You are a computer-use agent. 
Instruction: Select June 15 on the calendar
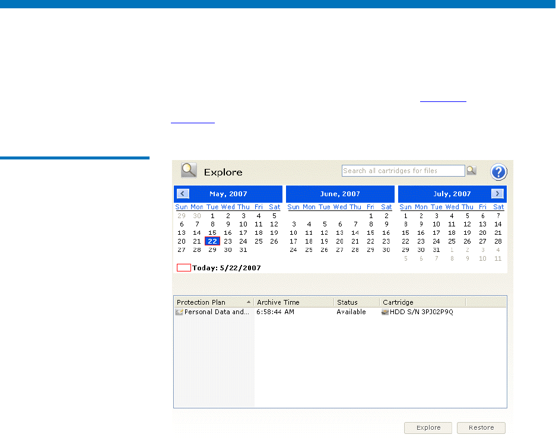pyautogui.click(x=370, y=233)
